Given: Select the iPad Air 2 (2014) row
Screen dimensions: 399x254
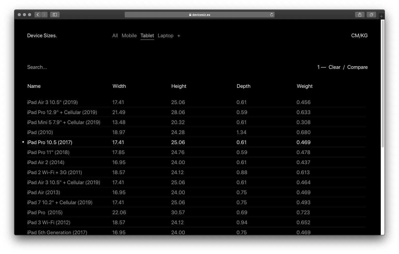Looking at the screenshot, I should 46,162.
